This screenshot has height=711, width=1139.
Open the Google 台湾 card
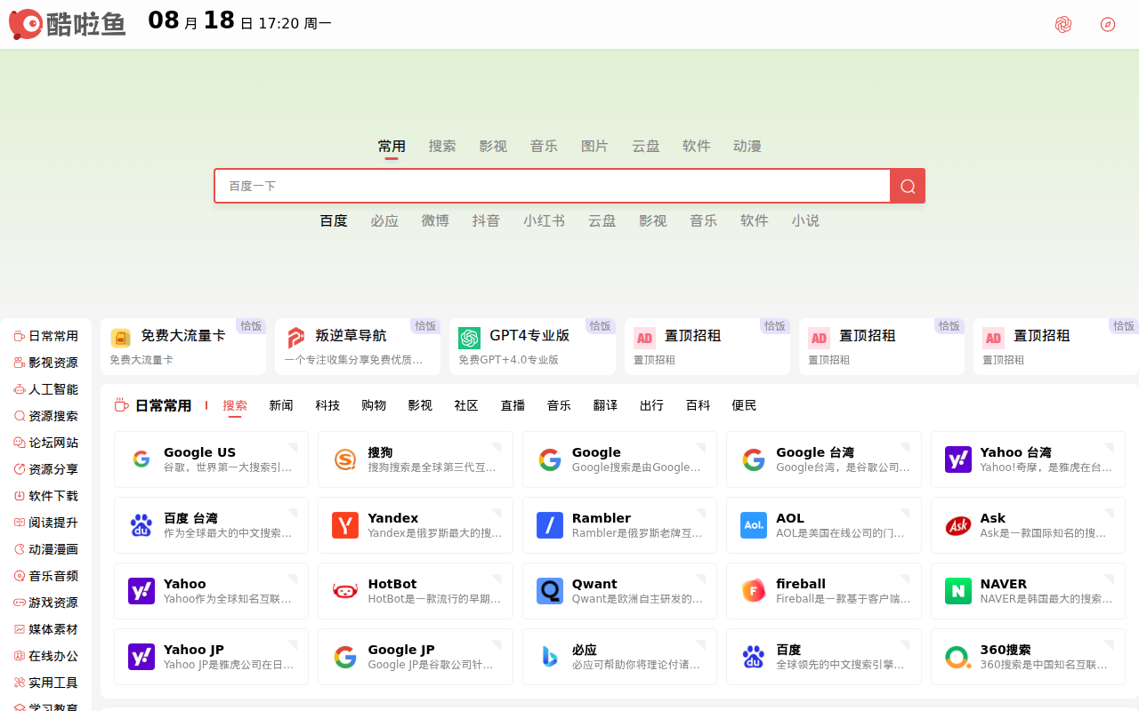(x=824, y=459)
